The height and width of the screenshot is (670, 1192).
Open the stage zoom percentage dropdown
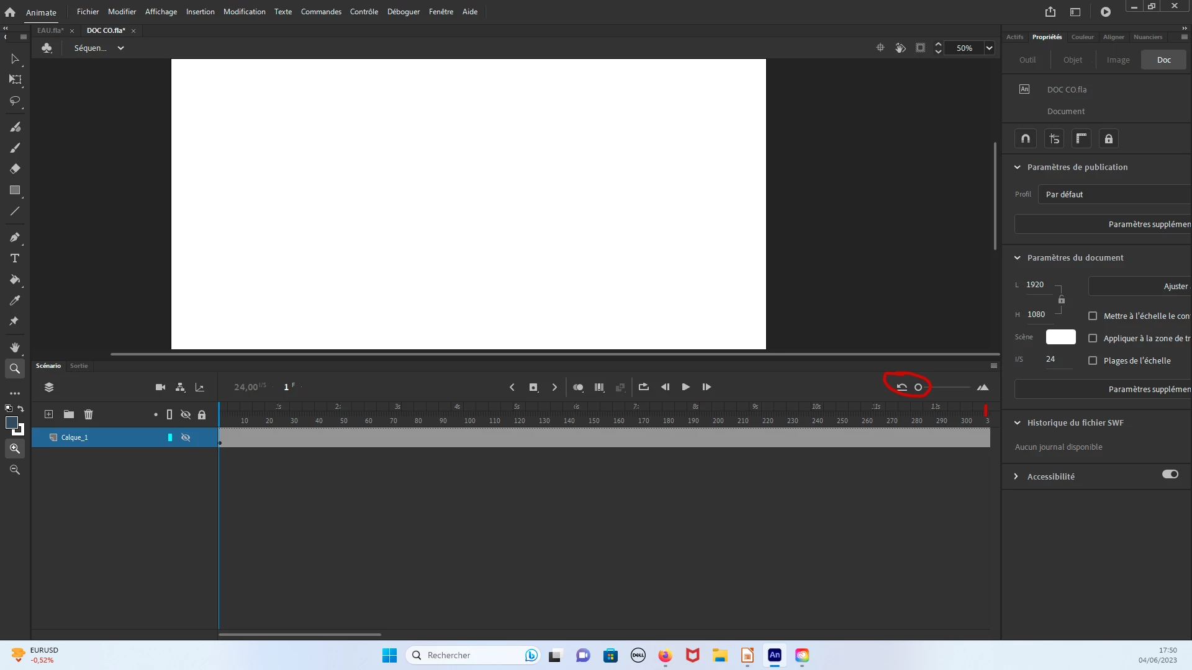(x=989, y=48)
